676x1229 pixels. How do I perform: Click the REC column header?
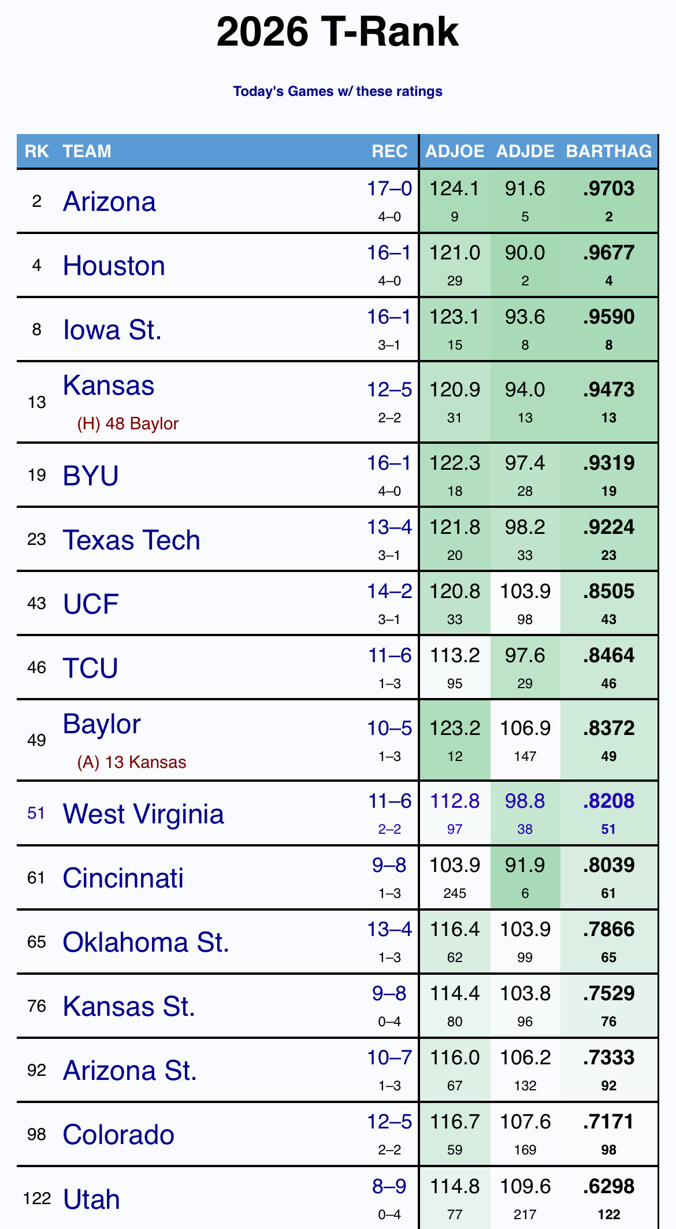click(389, 151)
